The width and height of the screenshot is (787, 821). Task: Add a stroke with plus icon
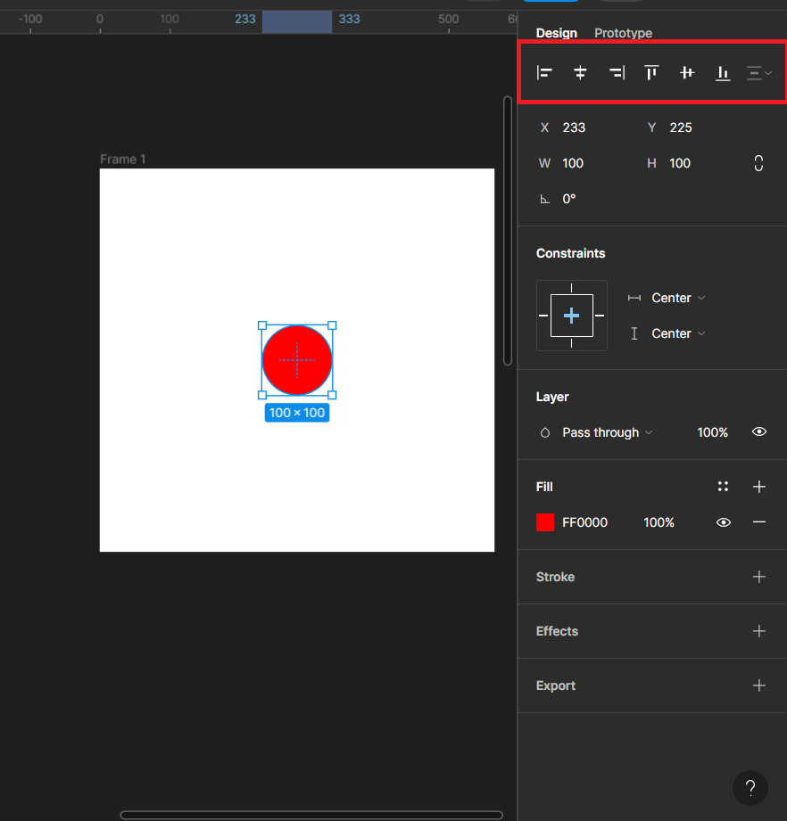click(x=758, y=577)
